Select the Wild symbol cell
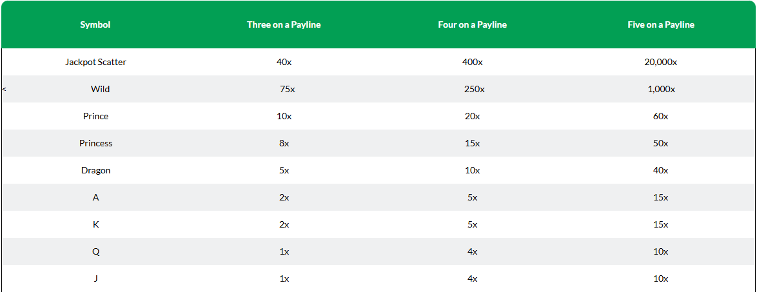Image resolution: width=757 pixels, height=292 pixels. 101,89
